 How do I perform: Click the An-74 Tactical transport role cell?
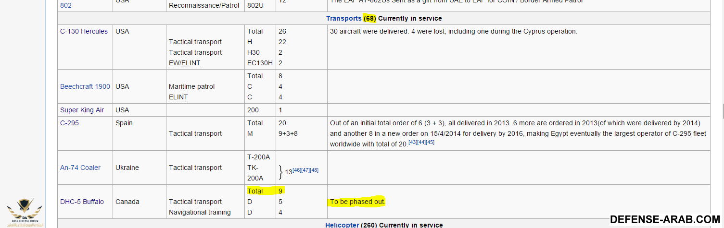(195, 168)
